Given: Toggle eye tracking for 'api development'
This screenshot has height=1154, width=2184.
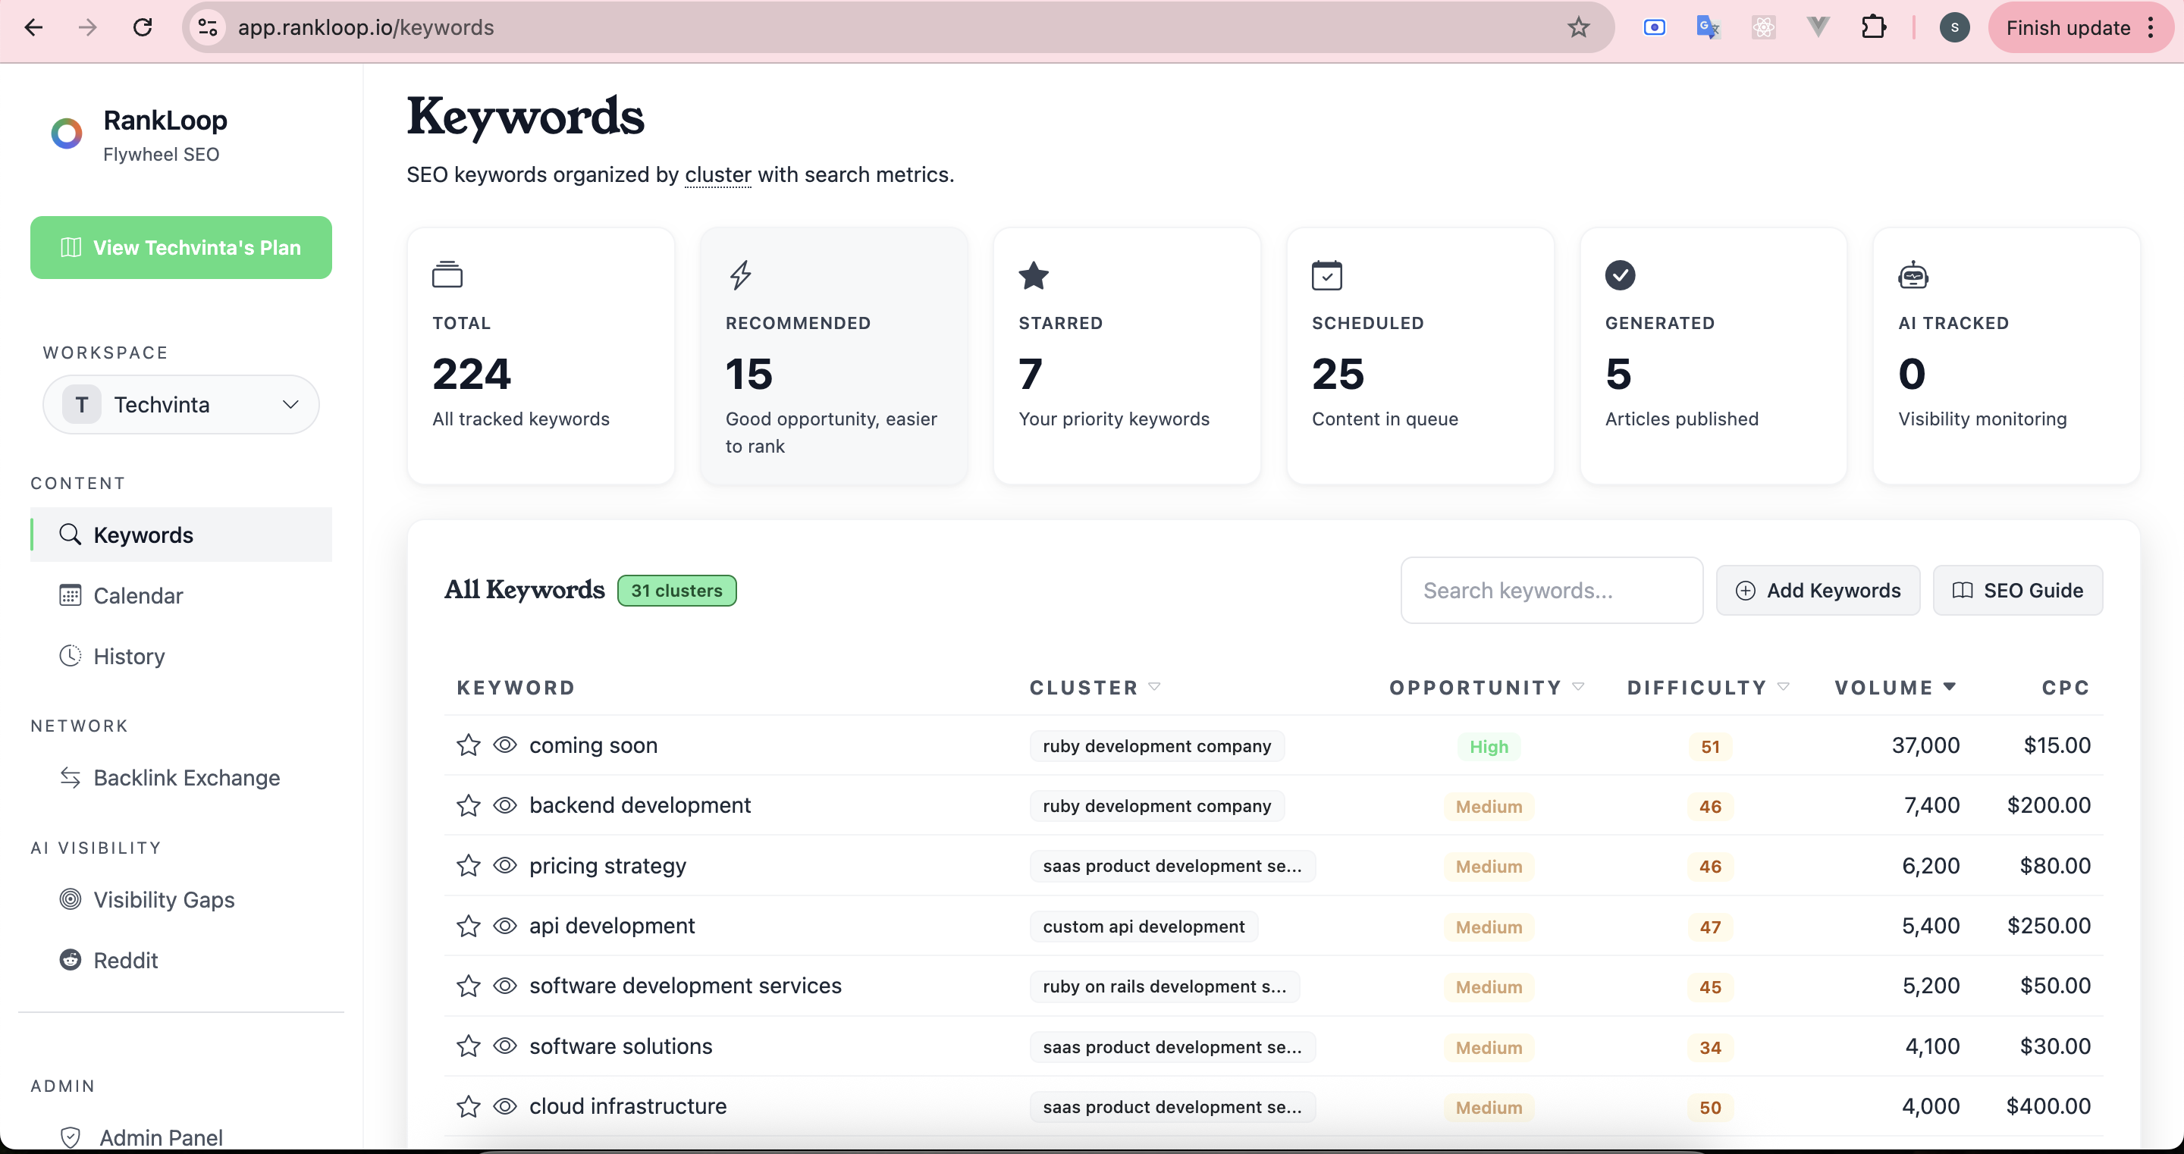Looking at the screenshot, I should [x=505, y=926].
